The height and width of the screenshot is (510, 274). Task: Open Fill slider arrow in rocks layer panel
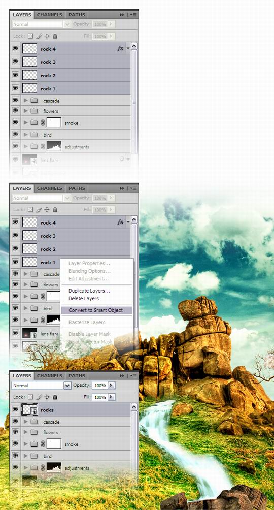(112, 397)
